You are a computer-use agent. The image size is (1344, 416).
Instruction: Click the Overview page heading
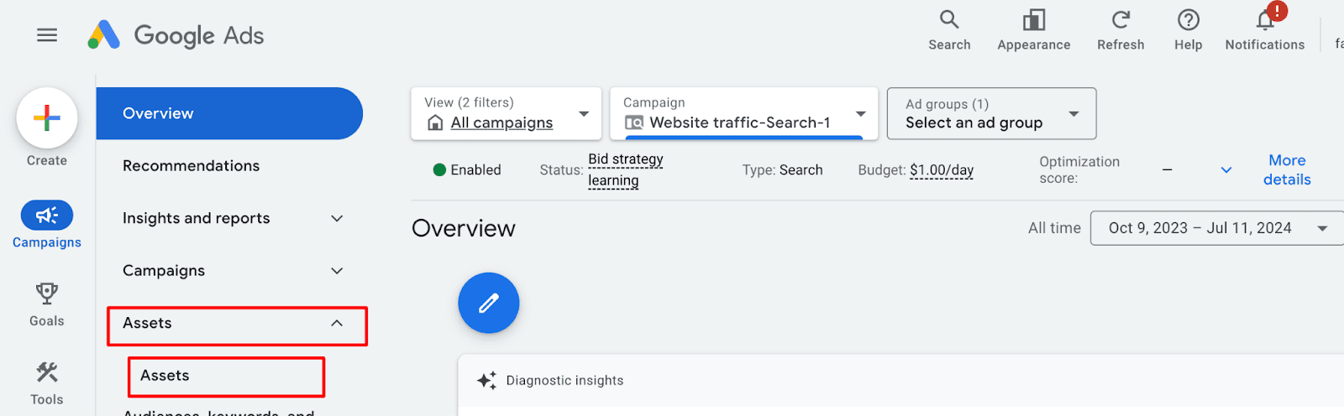pos(464,228)
